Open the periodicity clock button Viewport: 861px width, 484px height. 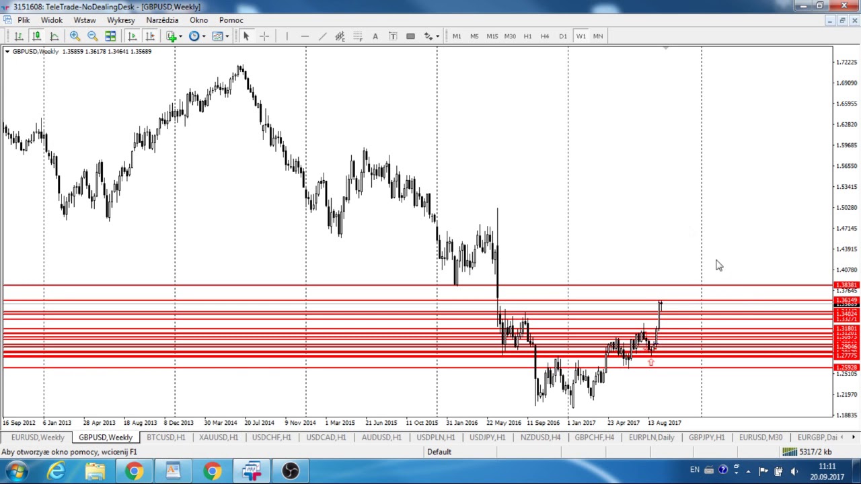[194, 36]
